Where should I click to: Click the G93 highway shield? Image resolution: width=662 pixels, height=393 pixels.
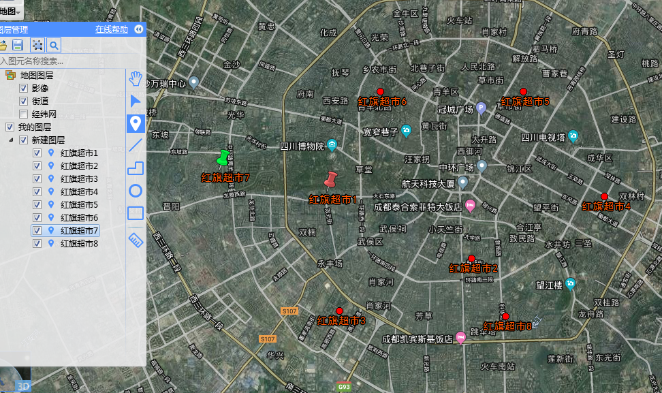coord(344,387)
